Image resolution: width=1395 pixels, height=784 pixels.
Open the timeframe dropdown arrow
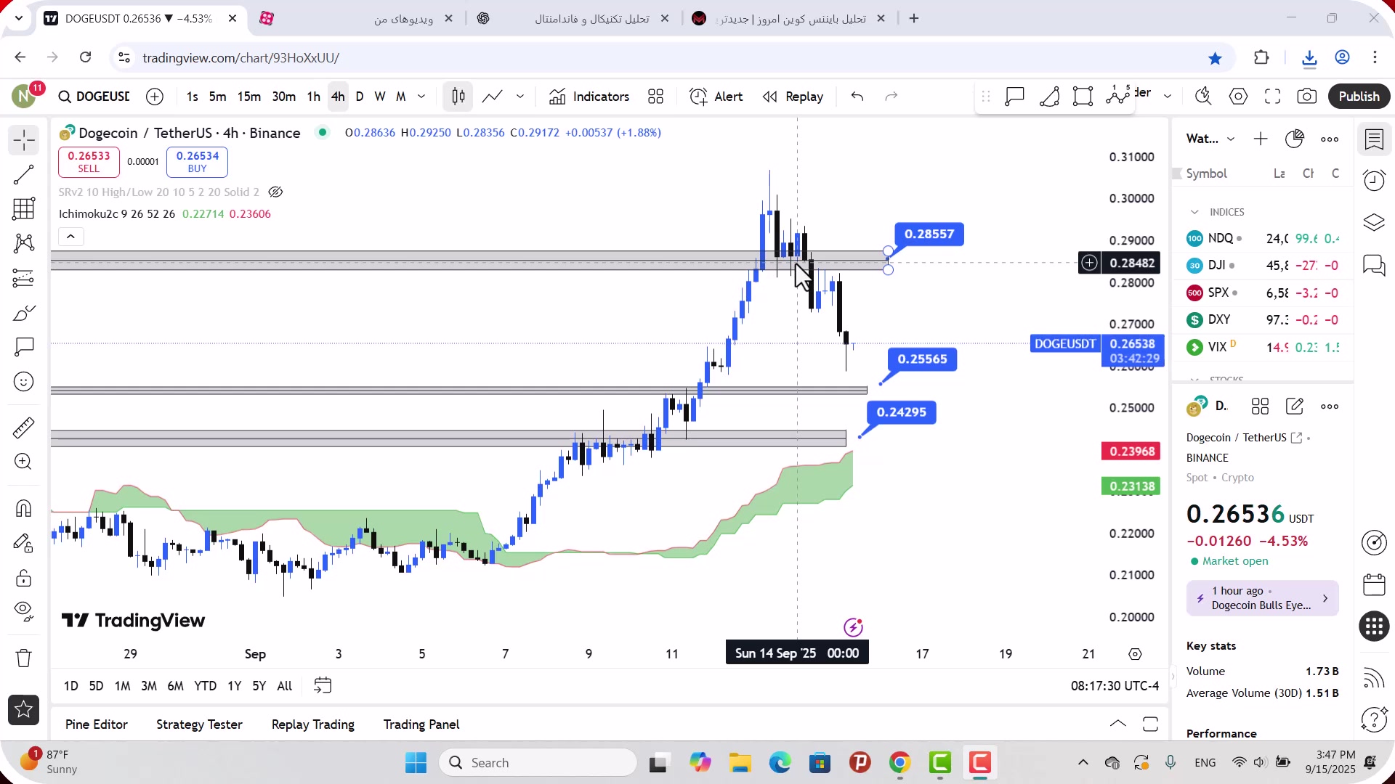[421, 97]
